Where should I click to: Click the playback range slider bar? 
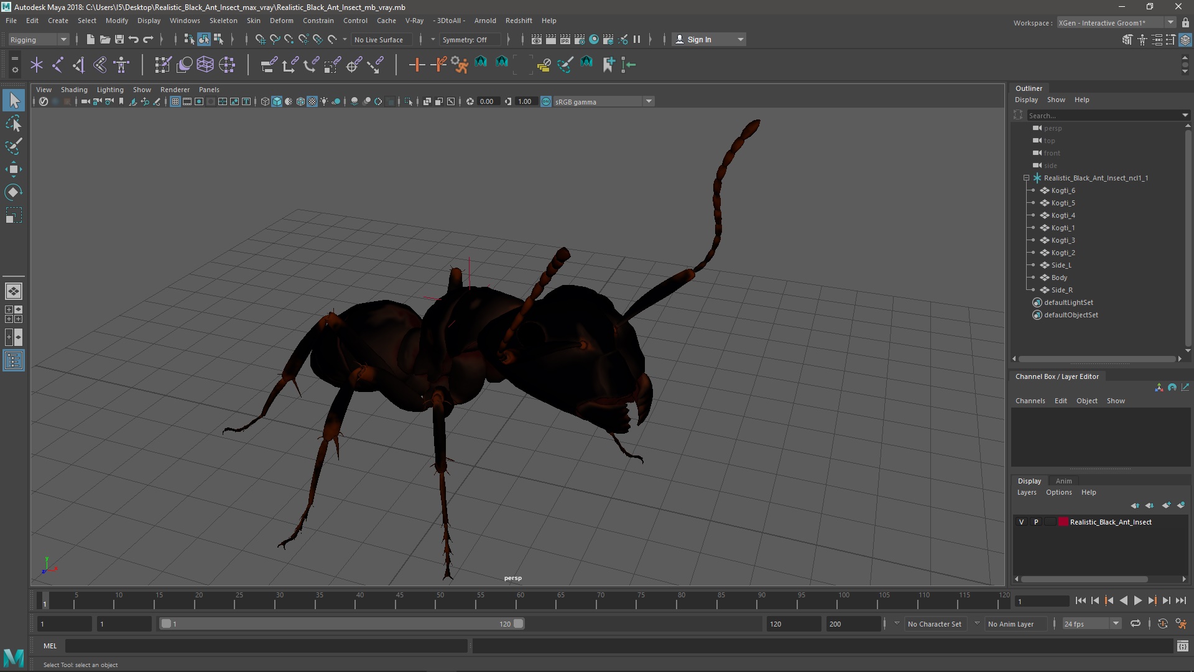coord(342,623)
